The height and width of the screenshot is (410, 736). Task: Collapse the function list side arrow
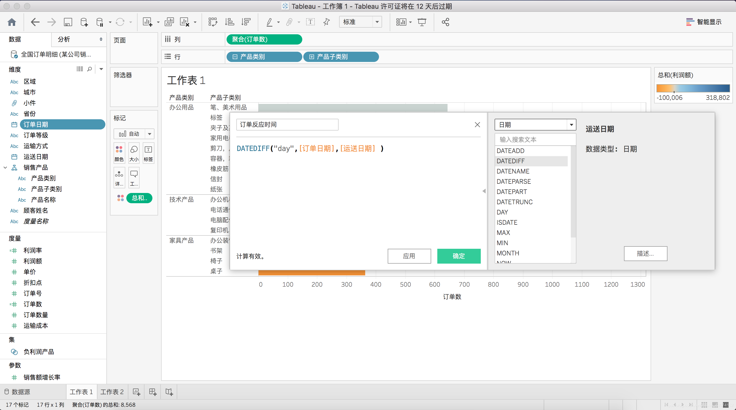coord(484,191)
